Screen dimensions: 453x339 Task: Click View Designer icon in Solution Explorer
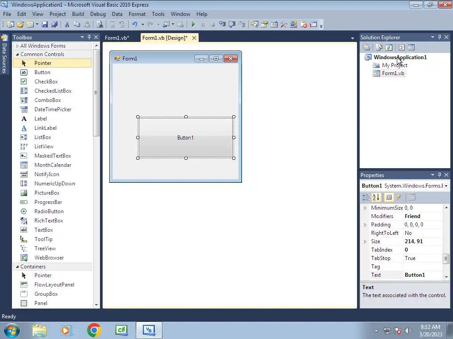pos(411,47)
